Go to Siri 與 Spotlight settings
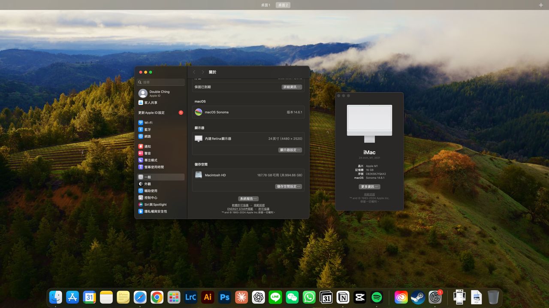 coord(155,205)
